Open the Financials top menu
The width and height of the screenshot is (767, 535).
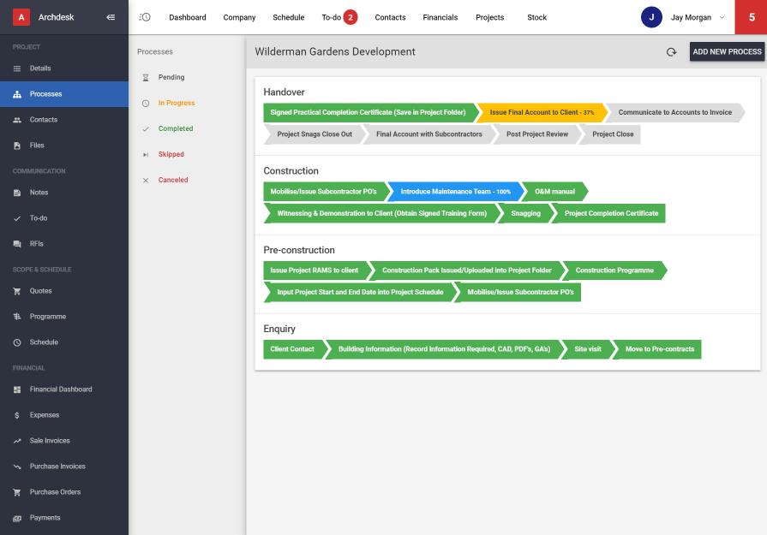point(440,17)
